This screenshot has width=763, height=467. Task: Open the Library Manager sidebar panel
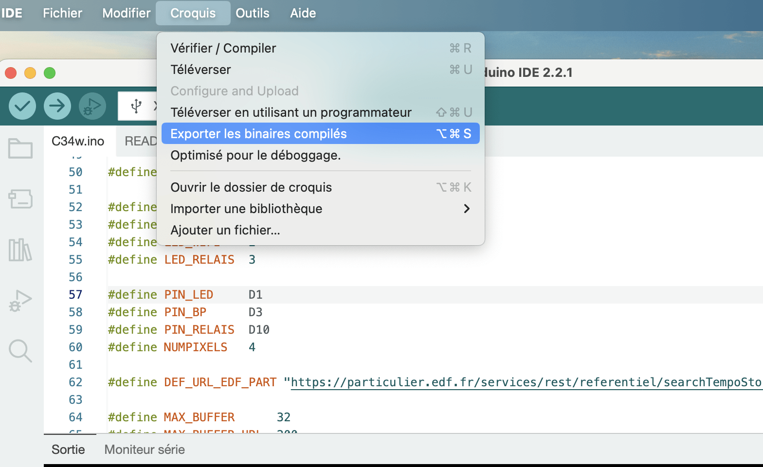click(20, 250)
